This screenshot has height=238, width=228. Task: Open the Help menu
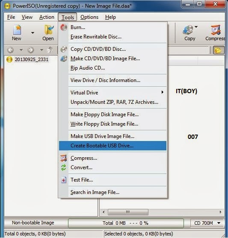tap(110, 17)
